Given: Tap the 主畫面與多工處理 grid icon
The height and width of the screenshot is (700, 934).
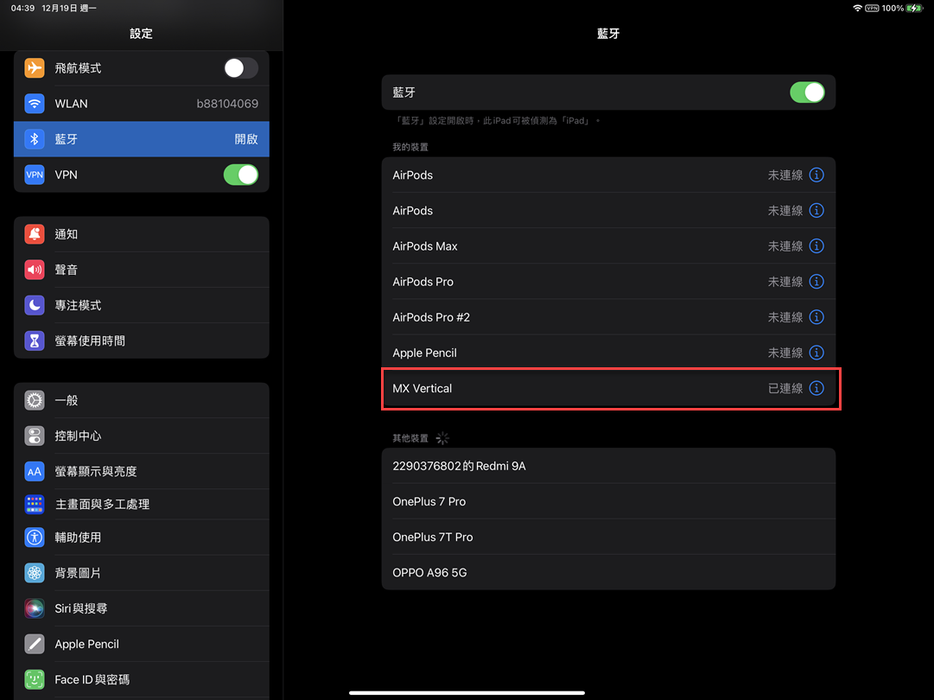Looking at the screenshot, I should [x=35, y=504].
